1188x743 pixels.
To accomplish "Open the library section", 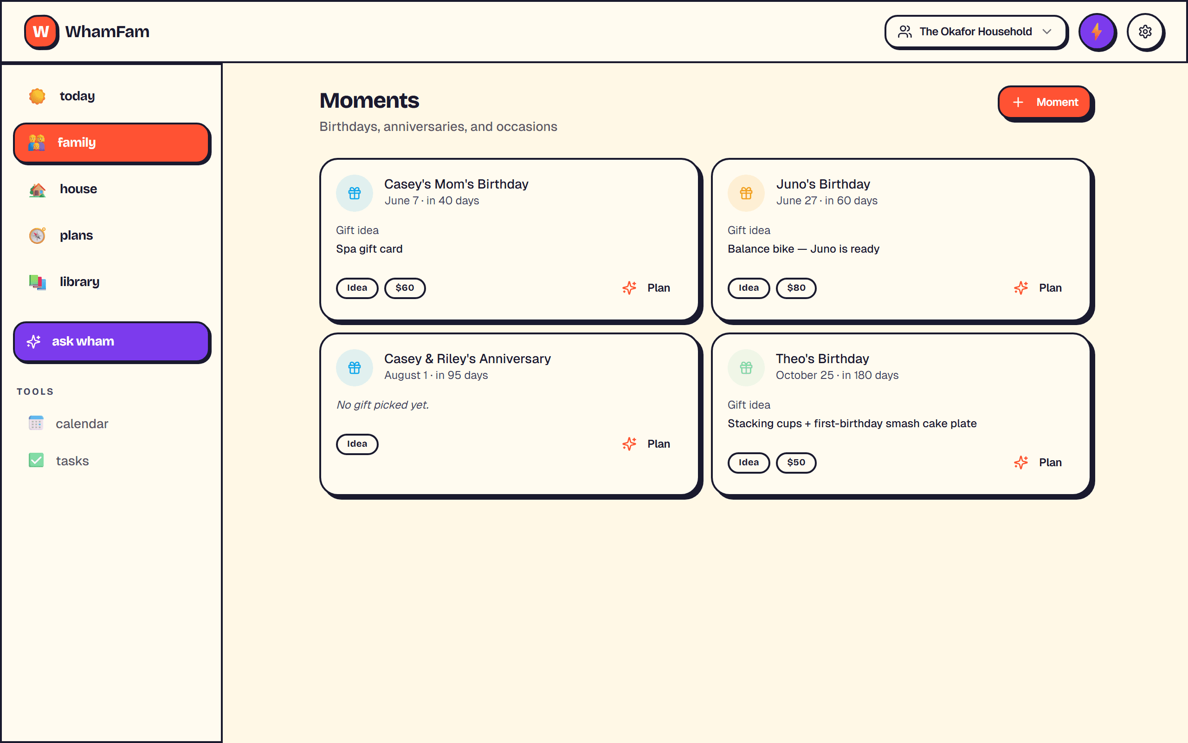I will [x=112, y=282].
